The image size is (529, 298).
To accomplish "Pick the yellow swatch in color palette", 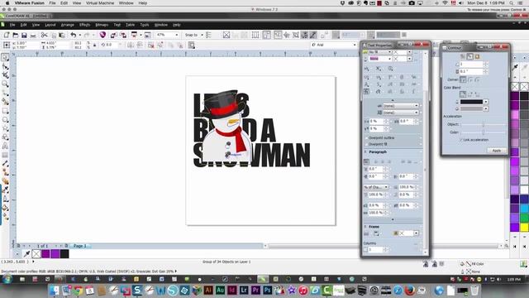I will point(524,227).
